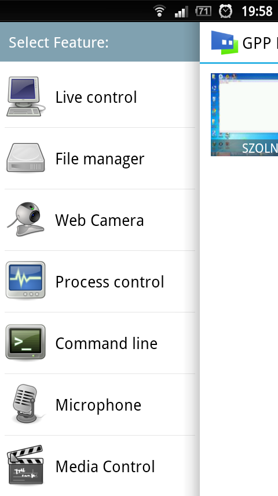Viewport: 278px width, 496px height.
Task: Tap the Microphone icon
Action: (25, 404)
